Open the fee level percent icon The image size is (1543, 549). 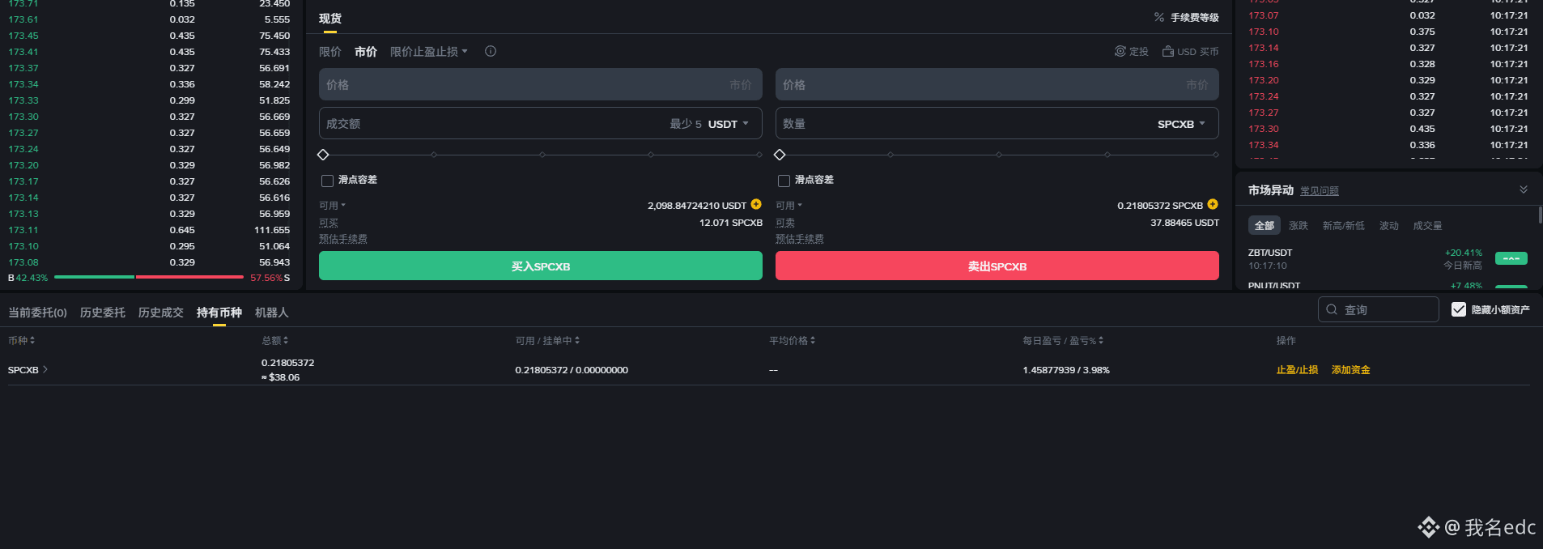click(1158, 17)
